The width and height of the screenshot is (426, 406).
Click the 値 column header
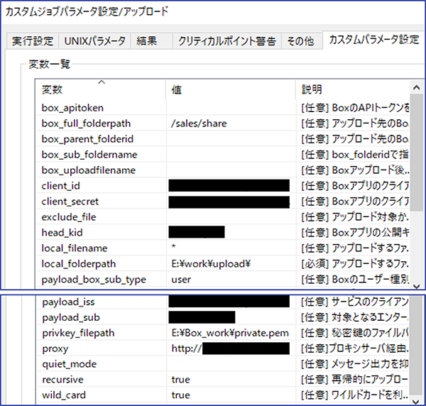point(177,90)
